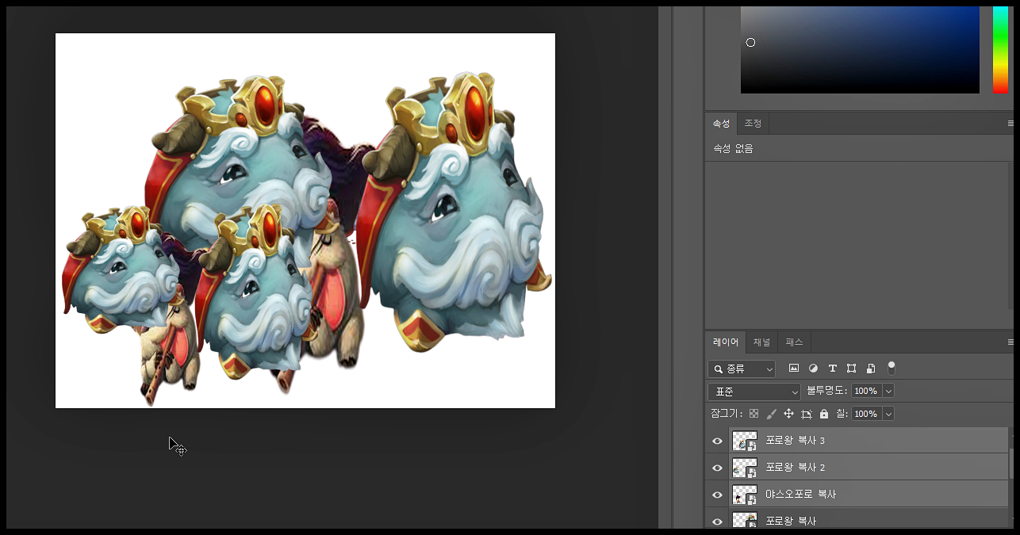The width and height of the screenshot is (1020, 535).
Task: Hide the 포로왕 복사 3 layer
Action: pyautogui.click(x=718, y=441)
